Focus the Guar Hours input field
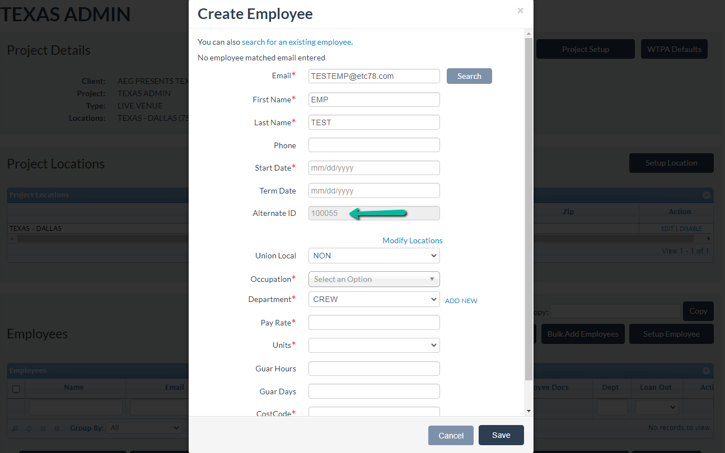This screenshot has height=453, width=725. [x=374, y=369]
